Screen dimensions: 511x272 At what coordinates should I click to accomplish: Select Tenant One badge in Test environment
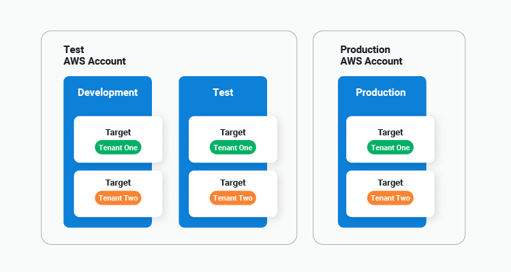pos(233,148)
